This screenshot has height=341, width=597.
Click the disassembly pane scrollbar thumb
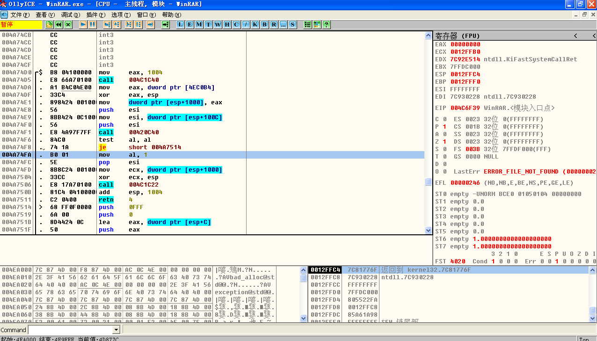click(428, 181)
